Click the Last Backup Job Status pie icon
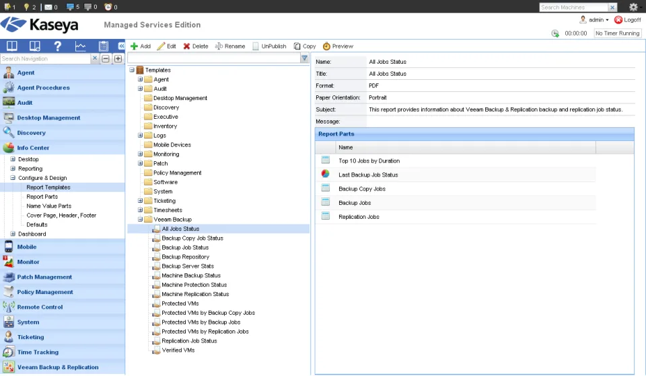 [x=325, y=174]
